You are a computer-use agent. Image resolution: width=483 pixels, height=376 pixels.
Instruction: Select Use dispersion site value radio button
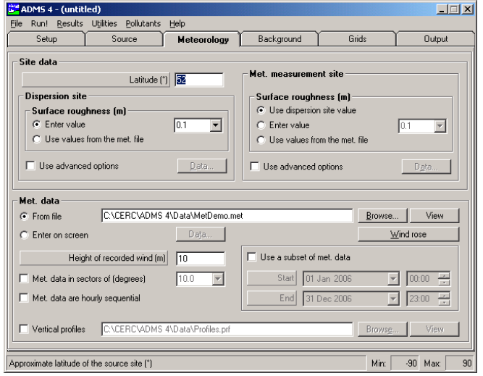(261, 110)
